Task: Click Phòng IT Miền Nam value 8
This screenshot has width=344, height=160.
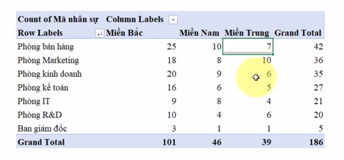Action: pos(219,101)
